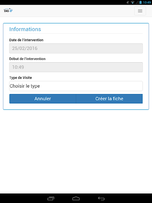
Task: Select the date field showing 25/02/2016
Action: tap(76, 48)
